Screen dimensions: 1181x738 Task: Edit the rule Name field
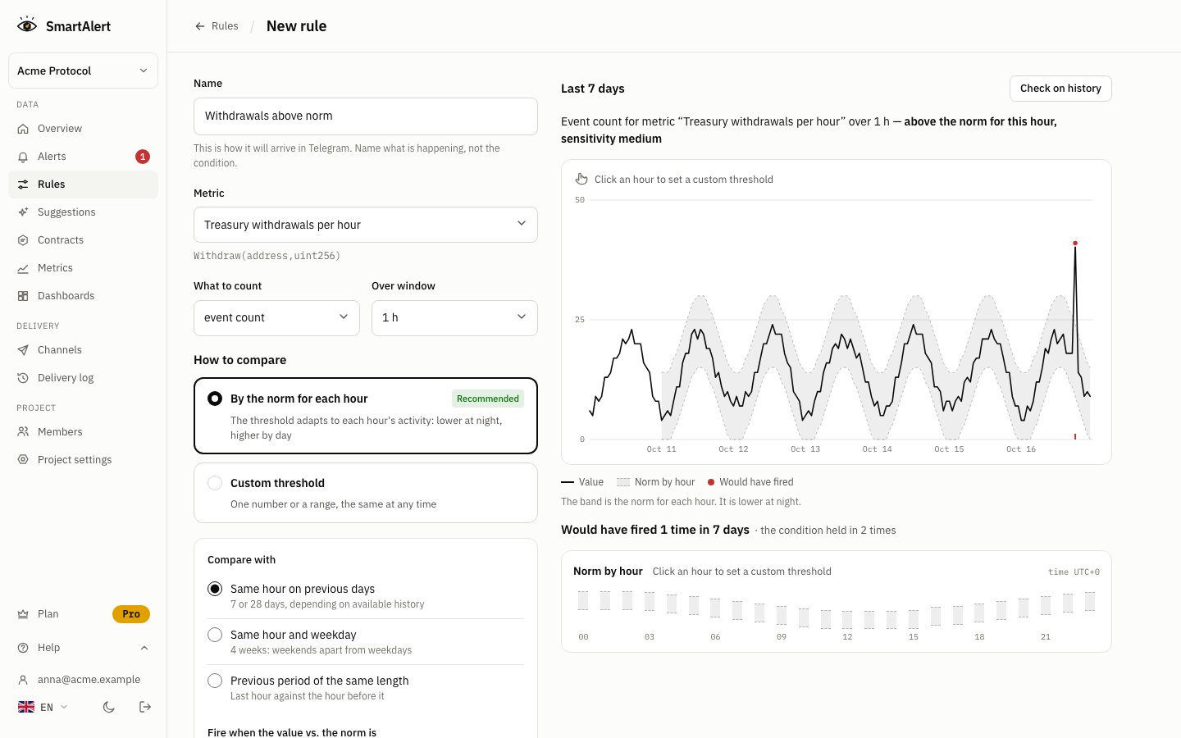point(366,116)
